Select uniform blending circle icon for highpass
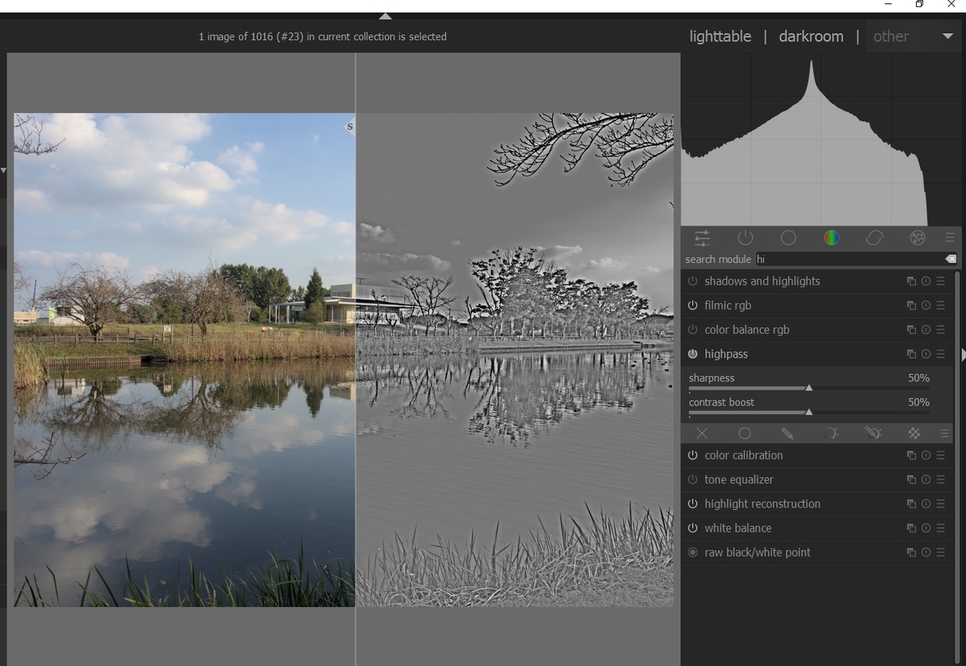The image size is (966, 666). [745, 433]
